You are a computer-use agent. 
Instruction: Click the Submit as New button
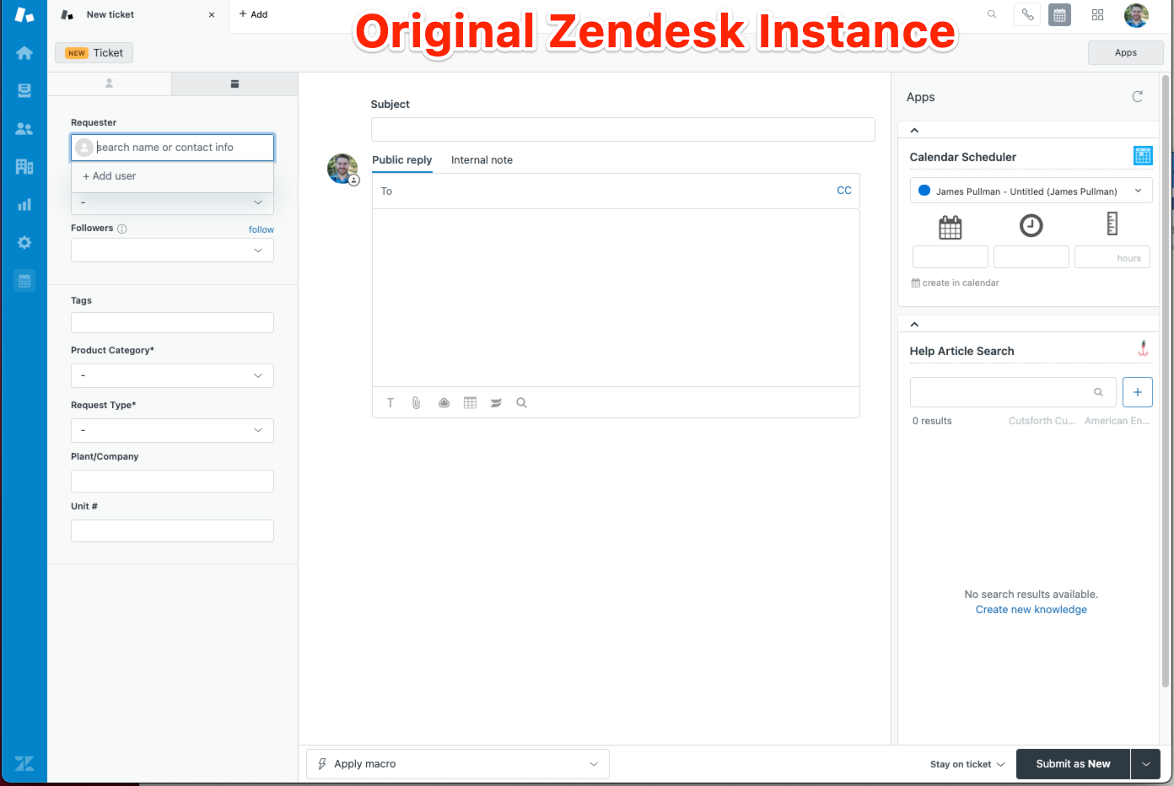click(x=1073, y=764)
